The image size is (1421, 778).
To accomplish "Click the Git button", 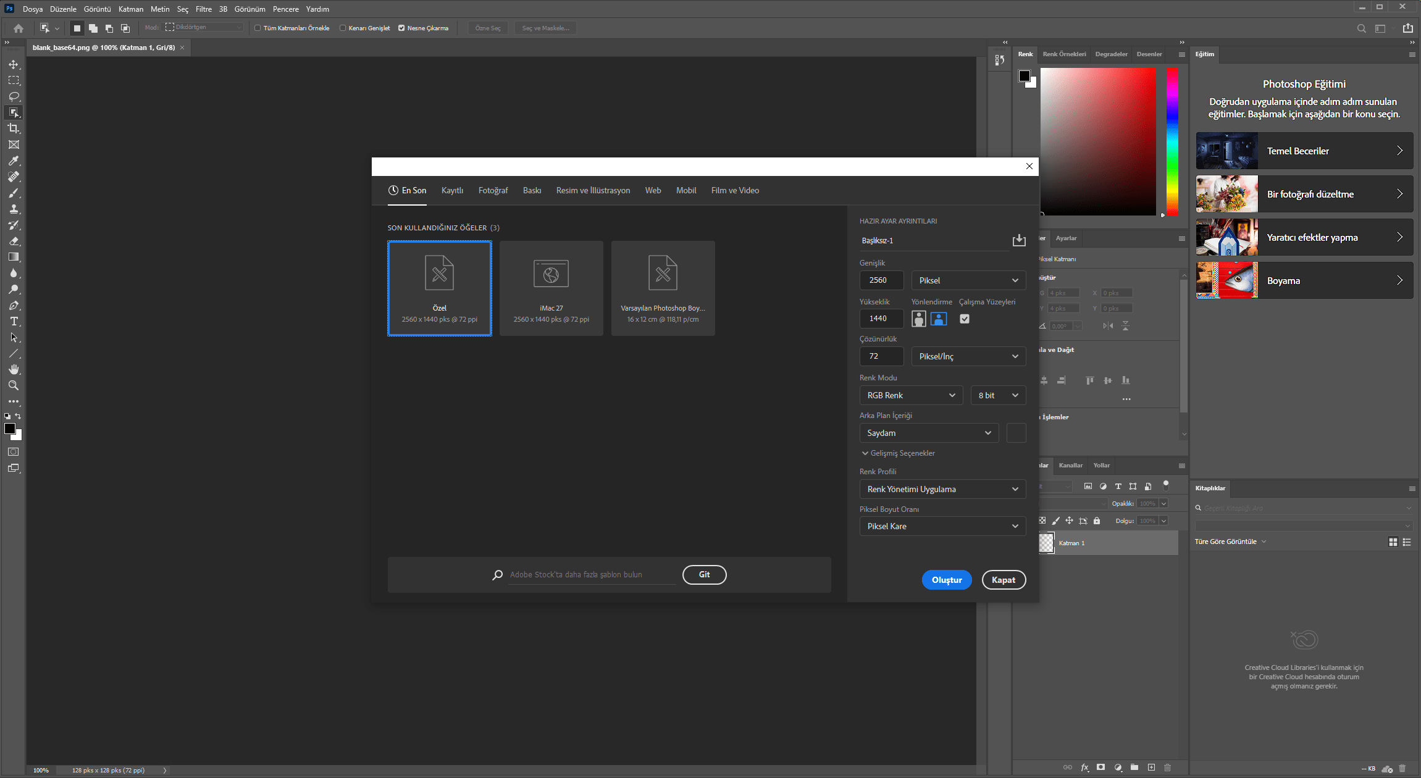I will (704, 574).
